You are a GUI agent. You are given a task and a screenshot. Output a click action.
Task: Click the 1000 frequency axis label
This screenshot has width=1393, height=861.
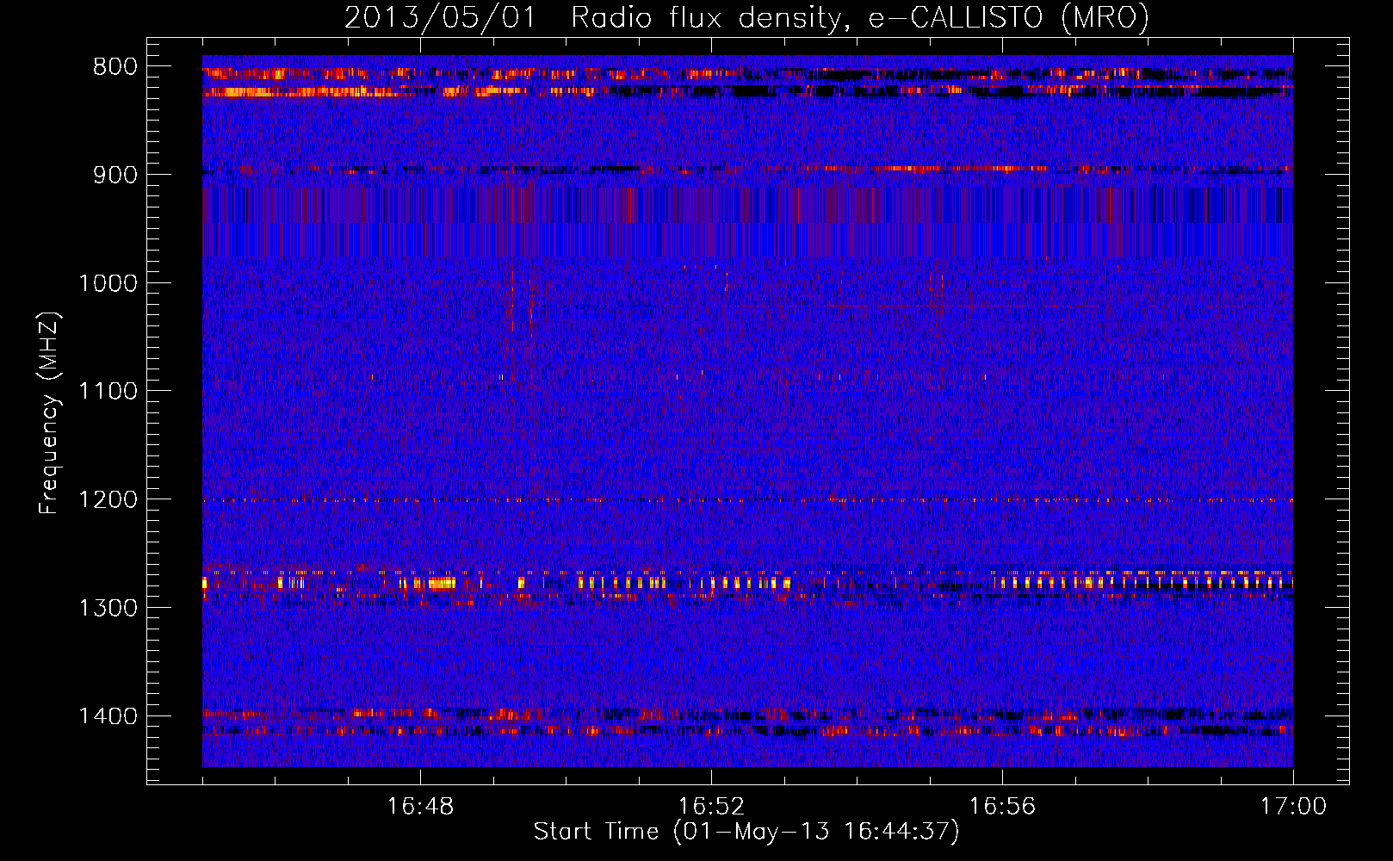click(x=108, y=283)
